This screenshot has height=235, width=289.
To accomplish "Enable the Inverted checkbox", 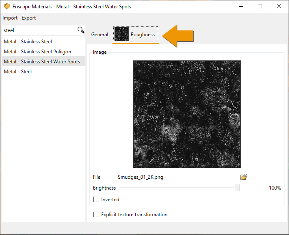I will coord(96,200).
